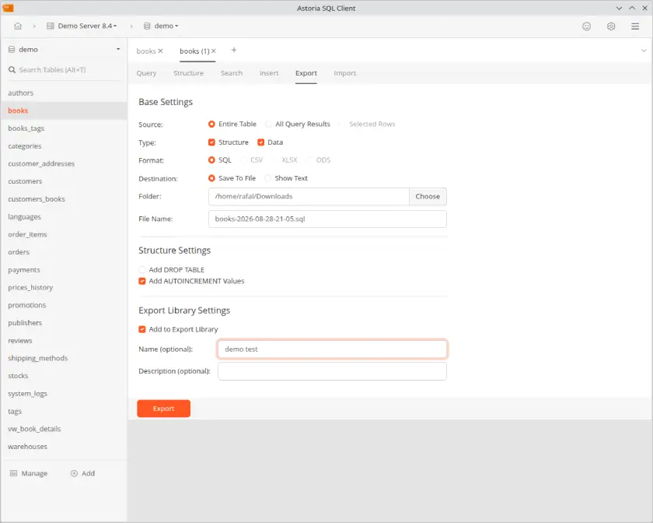Open the publishers table
653x523 pixels.
coord(64,323)
